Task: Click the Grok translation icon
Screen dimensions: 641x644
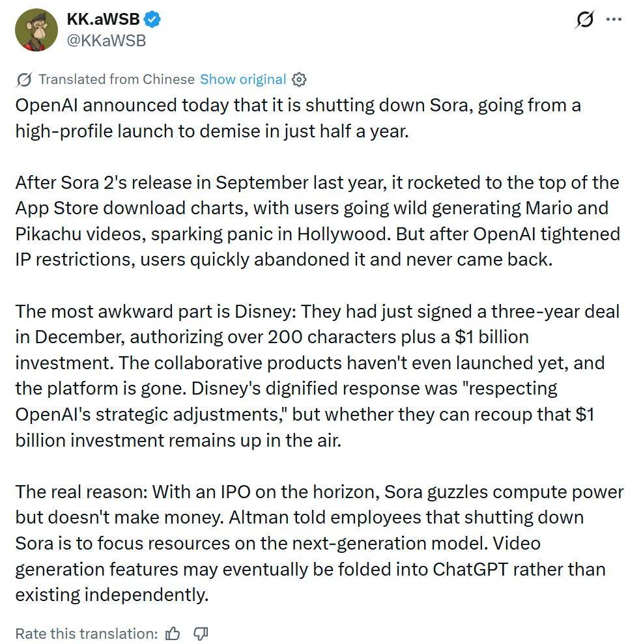Action: [24, 79]
